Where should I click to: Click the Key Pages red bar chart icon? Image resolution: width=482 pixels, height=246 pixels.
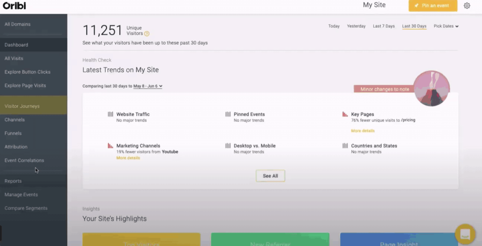coord(345,114)
